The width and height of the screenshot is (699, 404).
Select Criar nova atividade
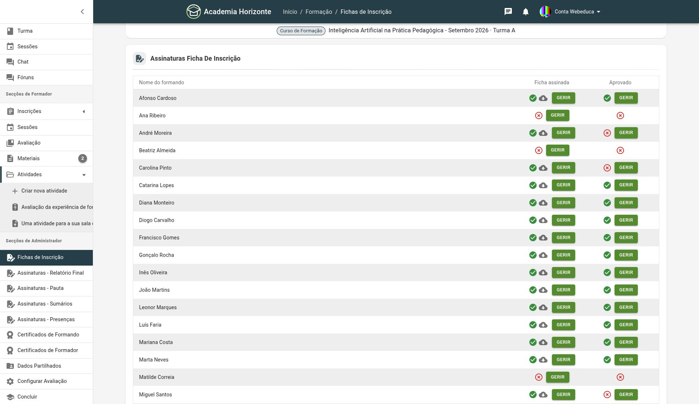point(46,191)
